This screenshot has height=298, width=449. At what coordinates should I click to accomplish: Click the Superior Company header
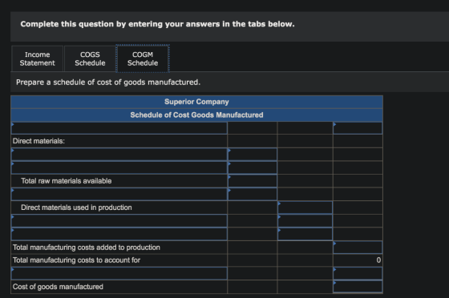tap(196, 102)
